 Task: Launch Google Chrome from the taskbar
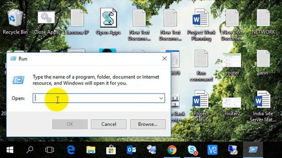coord(172,150)
